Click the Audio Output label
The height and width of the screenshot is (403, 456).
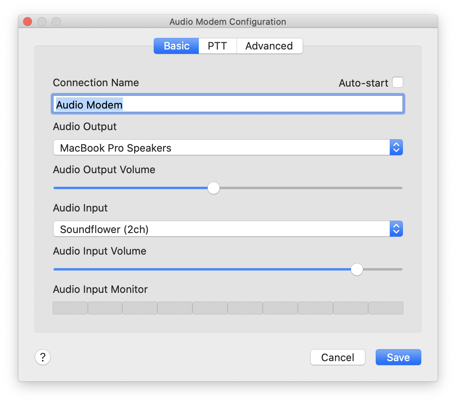tap(85, 126)
